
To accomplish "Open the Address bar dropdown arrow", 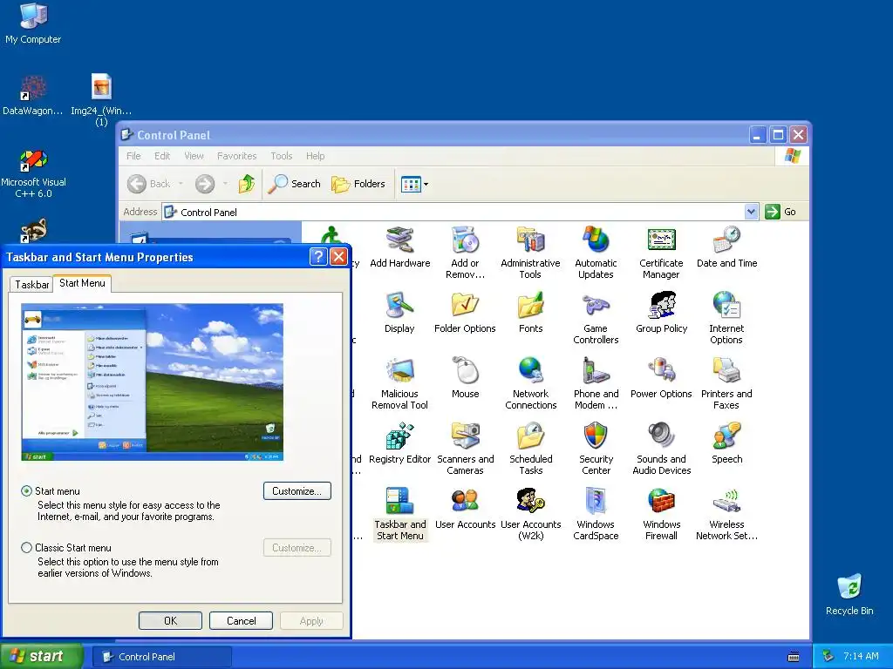I will tap(751, 213).
